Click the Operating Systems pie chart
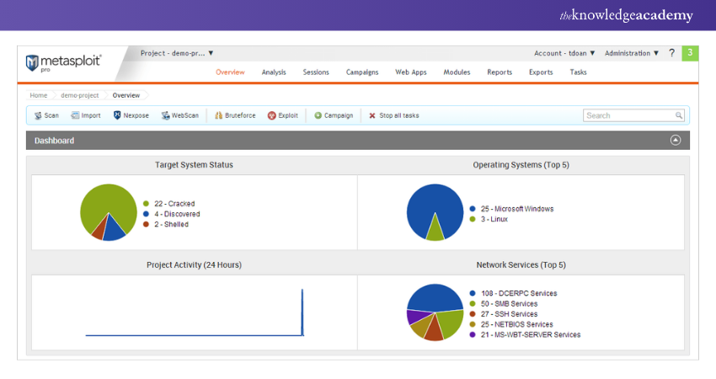Viewport: 716px width, 379px height. [x=435, y=212]
